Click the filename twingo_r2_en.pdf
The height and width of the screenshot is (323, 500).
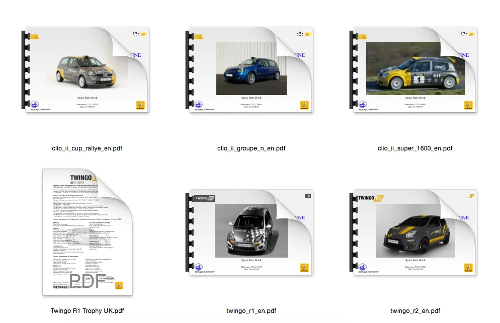click(x=415, y=310)
